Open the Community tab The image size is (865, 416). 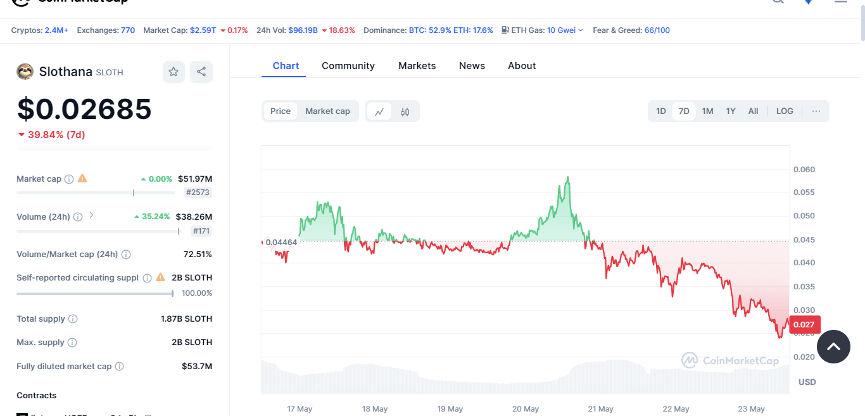click(x=348, y=66)
